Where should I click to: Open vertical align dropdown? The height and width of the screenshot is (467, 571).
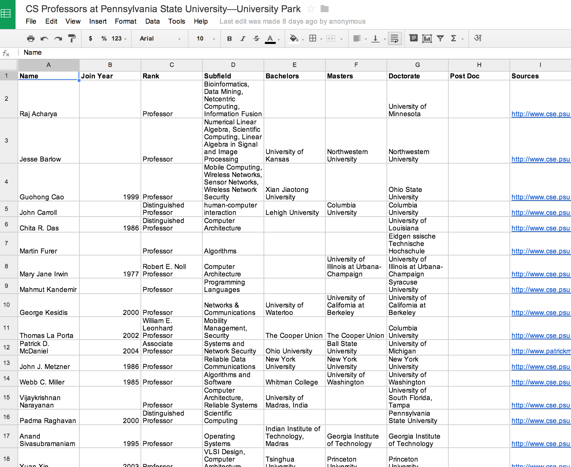click(378, 39)
